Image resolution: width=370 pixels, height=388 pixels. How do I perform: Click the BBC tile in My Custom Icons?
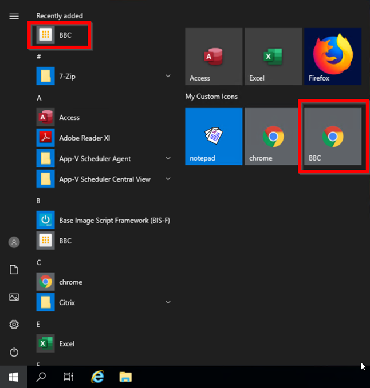pos(333,137)
